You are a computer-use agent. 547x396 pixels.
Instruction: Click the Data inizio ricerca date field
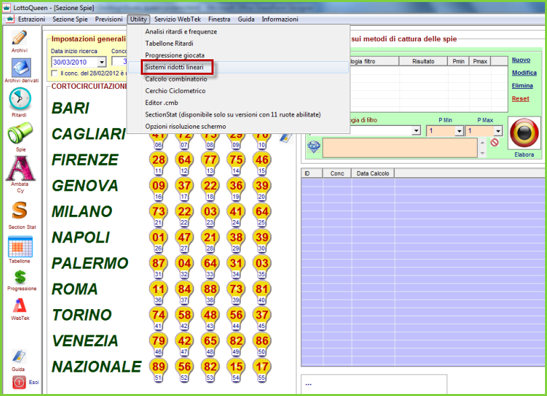pyautogui.click(x=75, y=63)
